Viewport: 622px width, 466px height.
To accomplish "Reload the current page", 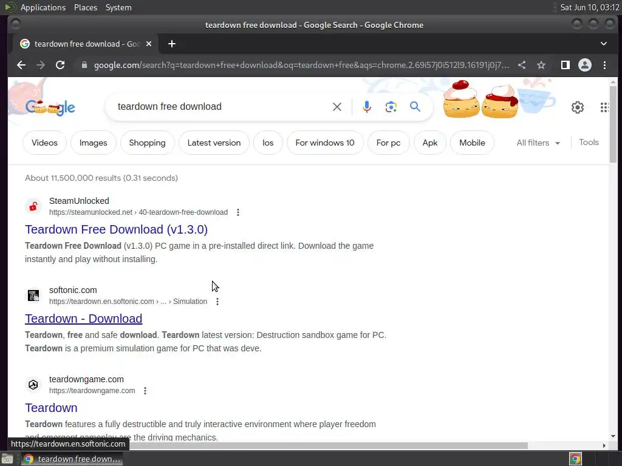I will 60,65.
